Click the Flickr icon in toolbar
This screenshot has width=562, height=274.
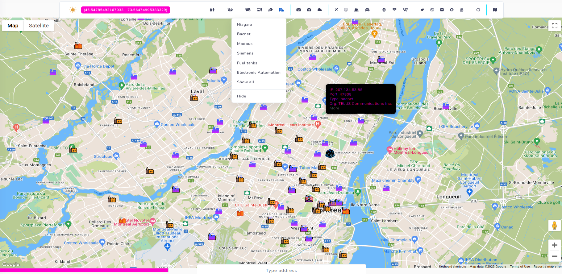[x=442, y=10]
